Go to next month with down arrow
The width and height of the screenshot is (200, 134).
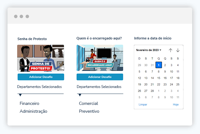tap(178, 50)
